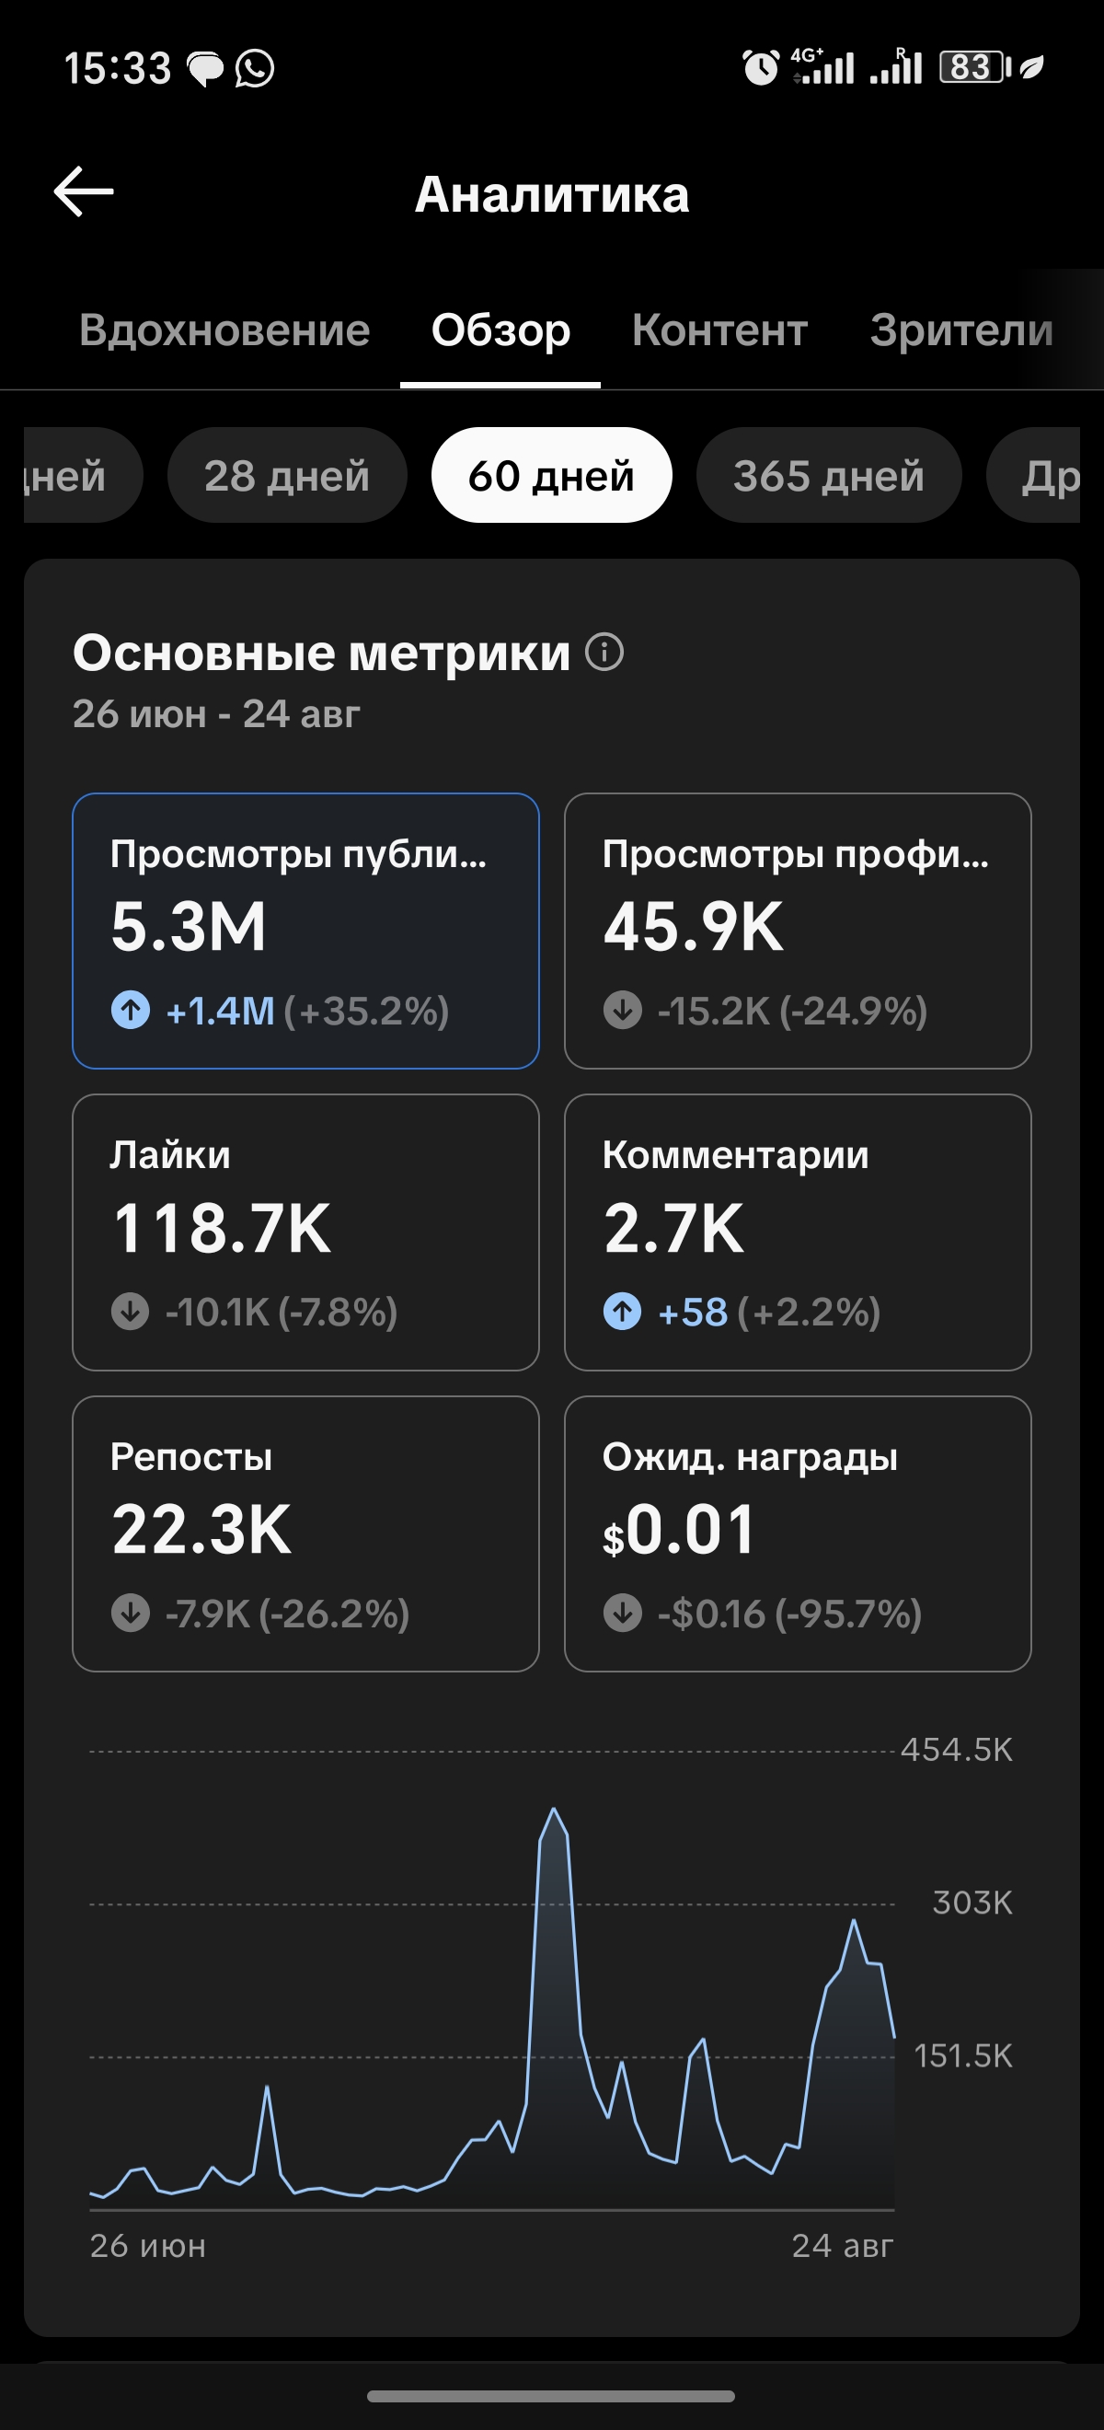The height and width of the screenshot is (2430, 1104).
Task: Tap the back arrow icon
Action: 84,191
